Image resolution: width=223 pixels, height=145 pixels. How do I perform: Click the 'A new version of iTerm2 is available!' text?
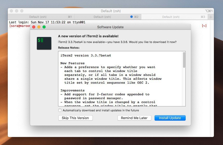click(88, 36)
